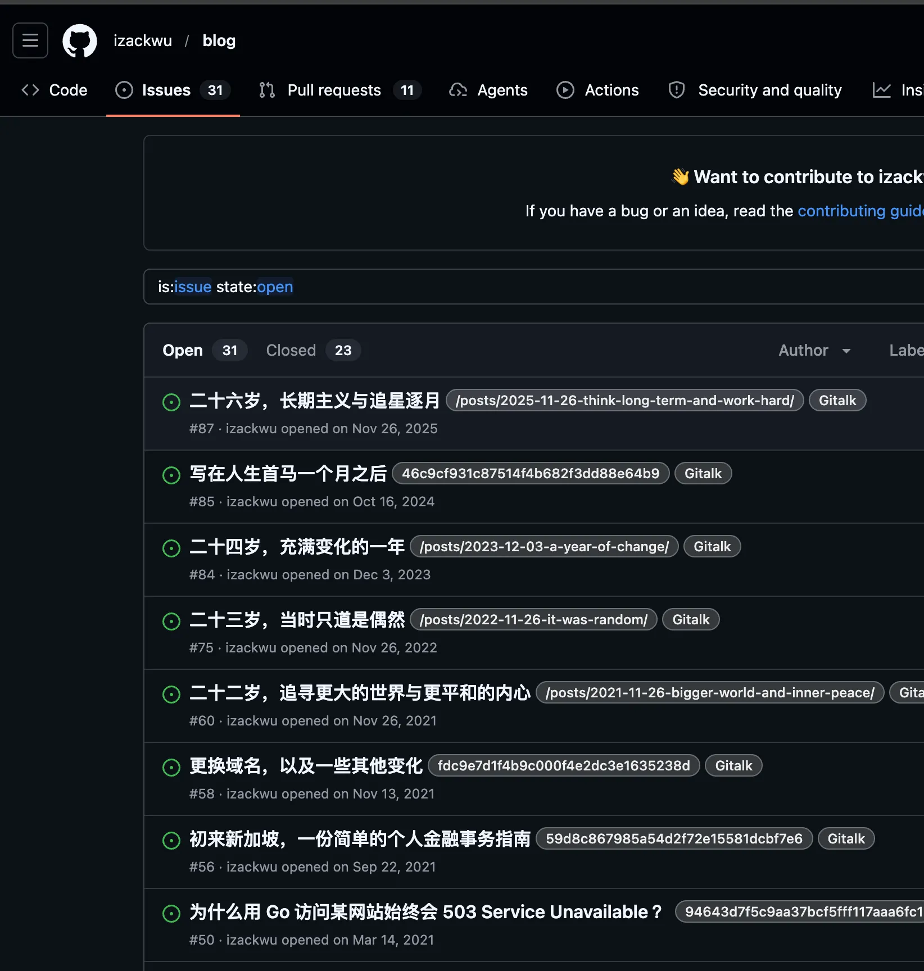Open the Pull requests tab

pos(340,90)
